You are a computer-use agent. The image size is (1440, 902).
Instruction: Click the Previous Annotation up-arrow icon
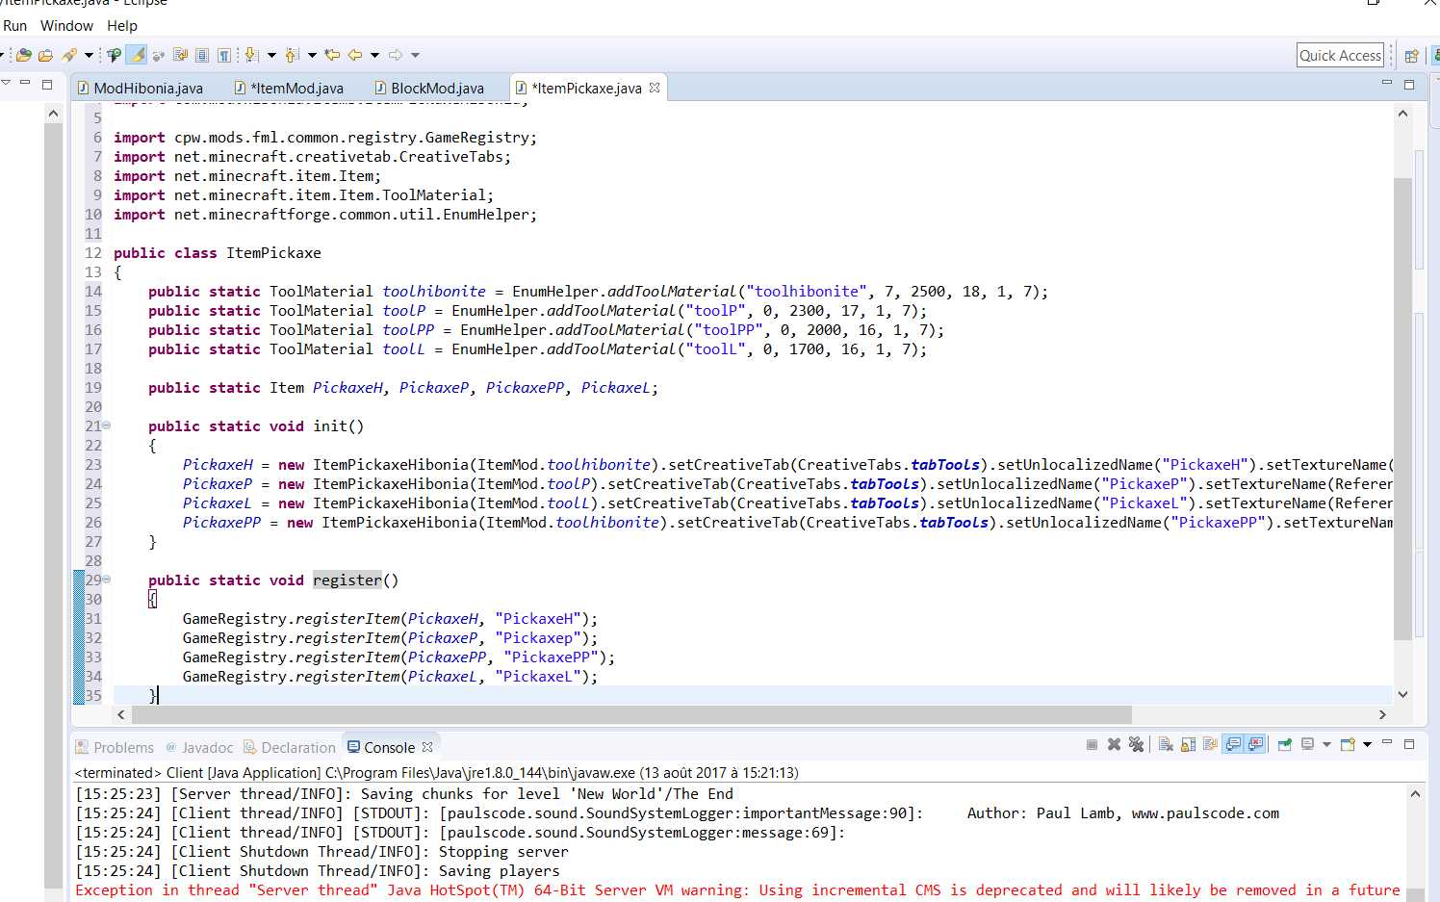click(293, 55)
